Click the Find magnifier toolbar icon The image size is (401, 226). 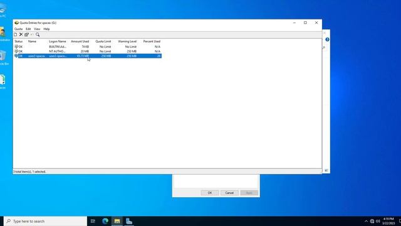(38, 35)
